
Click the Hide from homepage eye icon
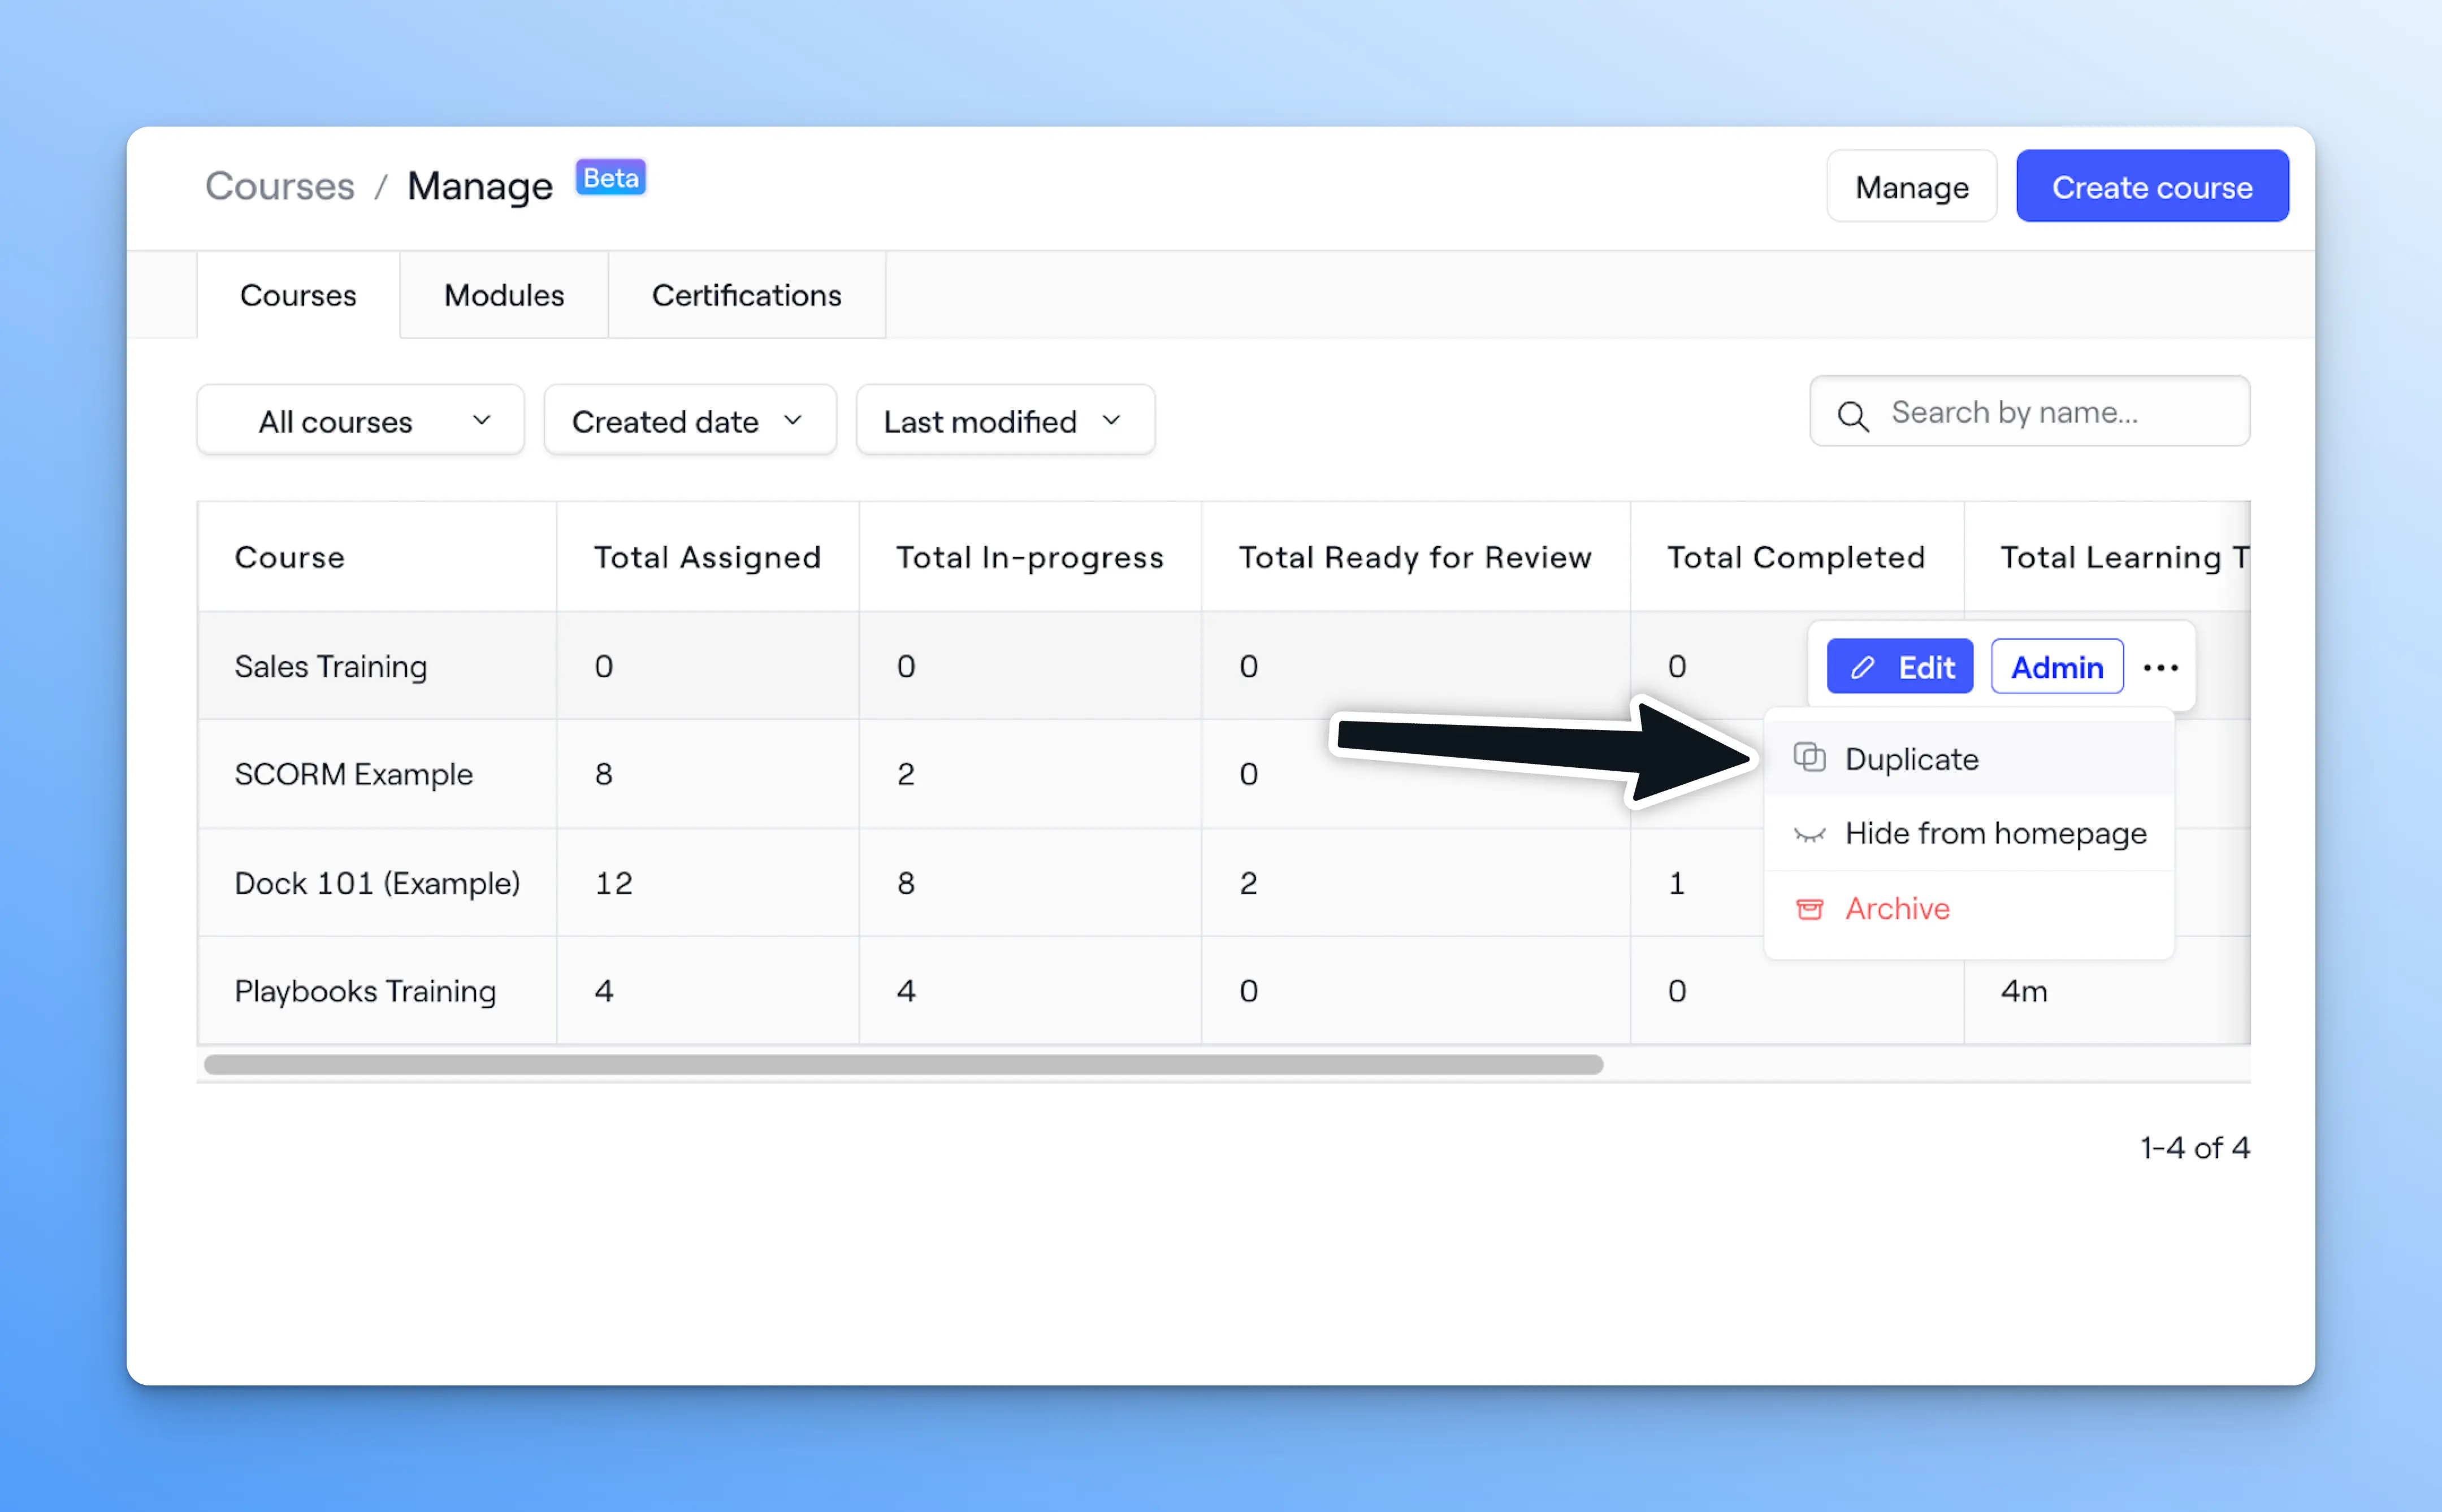pos(1809,834)
